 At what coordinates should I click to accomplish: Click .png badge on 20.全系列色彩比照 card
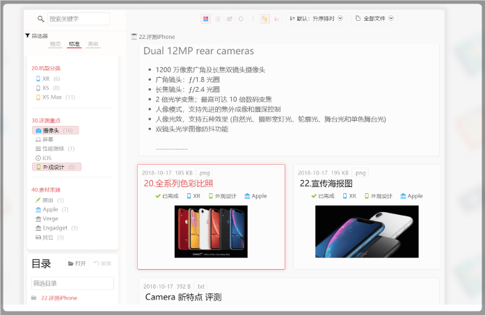pos(204,173)
